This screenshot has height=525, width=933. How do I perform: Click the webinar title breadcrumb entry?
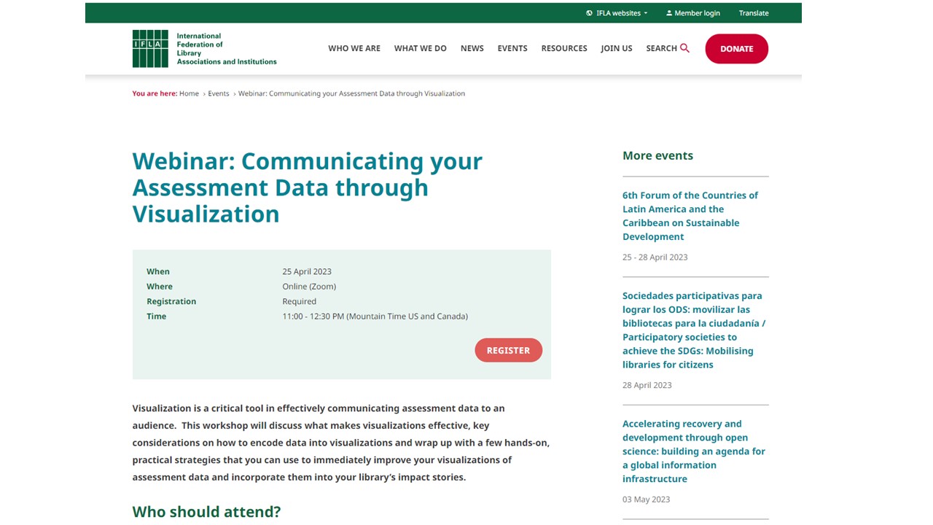pos(351,93)
